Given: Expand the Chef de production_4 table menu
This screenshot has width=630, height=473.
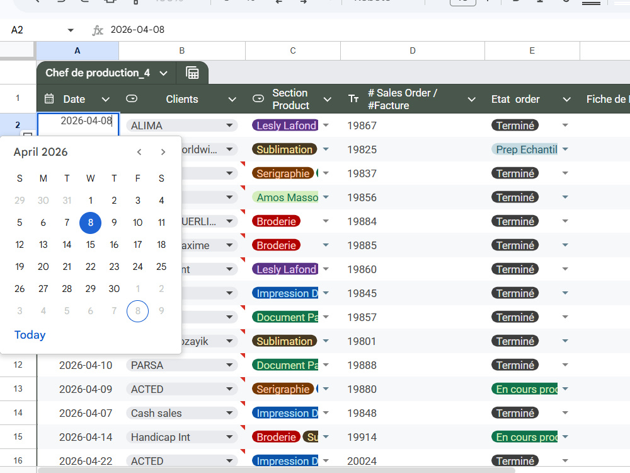Looking at the screenshot, I should 163,73.
